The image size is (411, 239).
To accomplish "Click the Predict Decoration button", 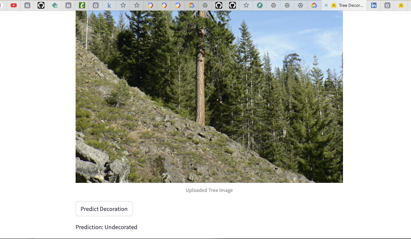I will pyautogui.click(x=104, y=209).
